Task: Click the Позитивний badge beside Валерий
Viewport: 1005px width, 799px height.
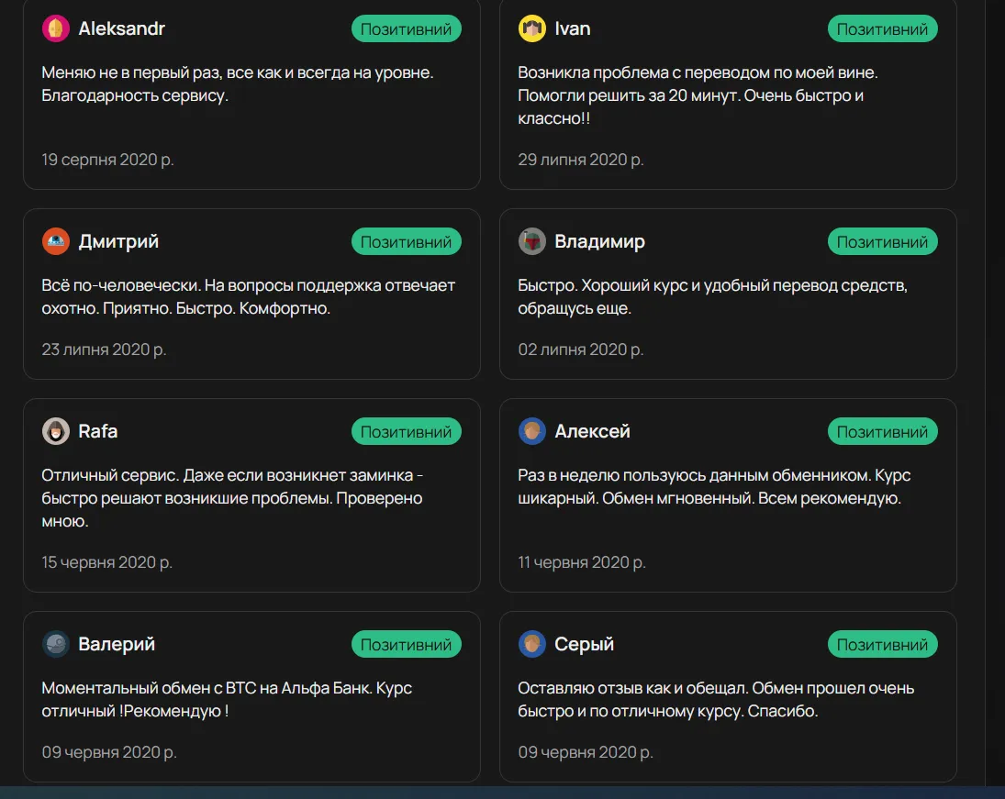Action: pyautogui.click(x=407, y=644)
